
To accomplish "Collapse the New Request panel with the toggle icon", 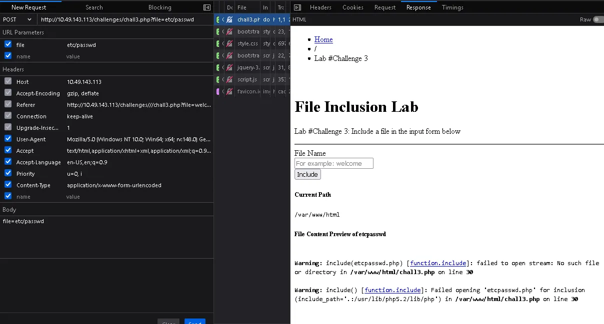I will [207, 7].
